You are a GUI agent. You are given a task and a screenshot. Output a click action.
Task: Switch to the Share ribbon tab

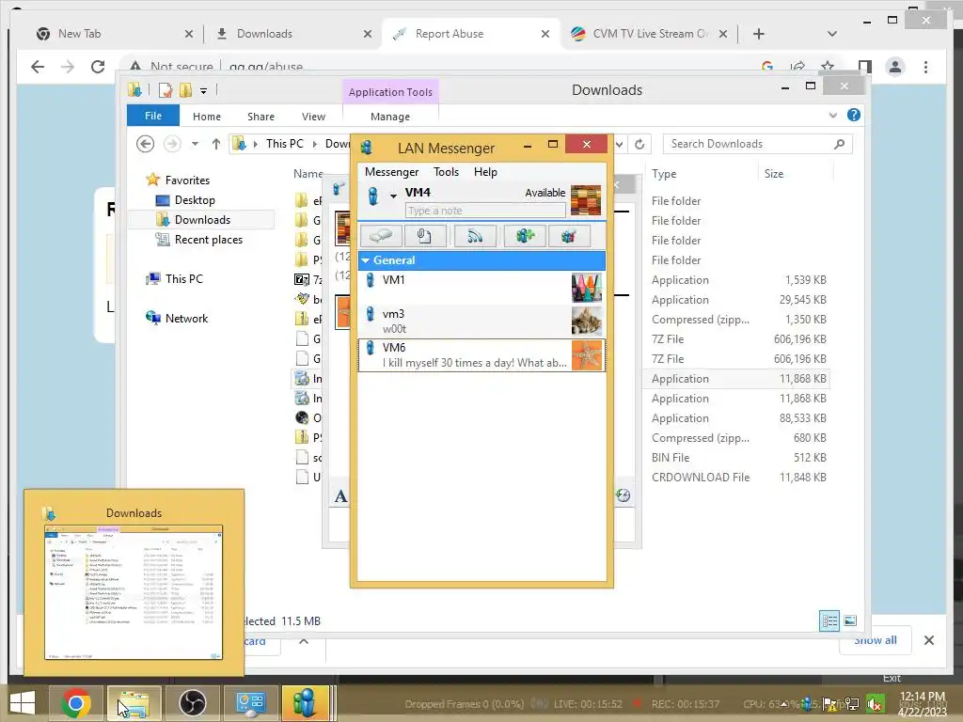coord(260,116)
